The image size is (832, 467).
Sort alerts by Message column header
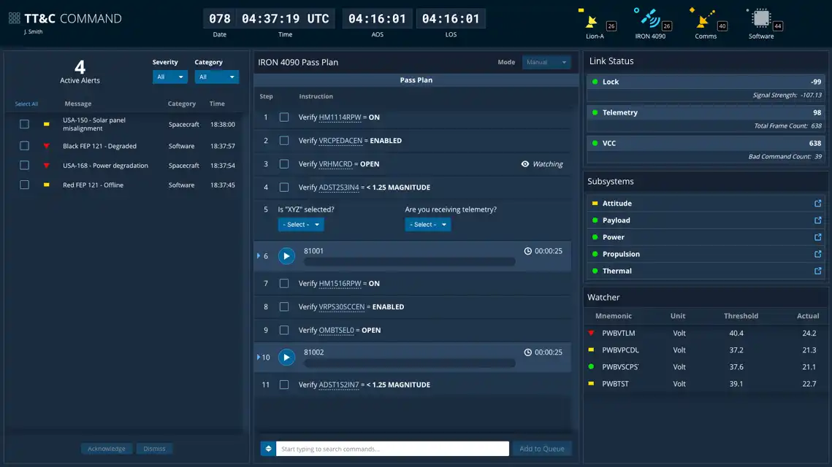(78, 104)
